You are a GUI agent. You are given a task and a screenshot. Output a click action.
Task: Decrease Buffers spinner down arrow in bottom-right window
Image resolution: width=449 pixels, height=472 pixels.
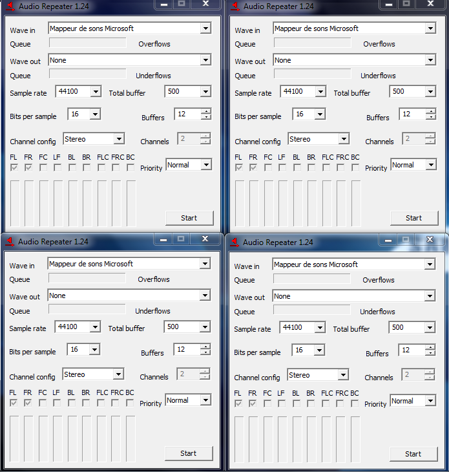pos(430,353)
